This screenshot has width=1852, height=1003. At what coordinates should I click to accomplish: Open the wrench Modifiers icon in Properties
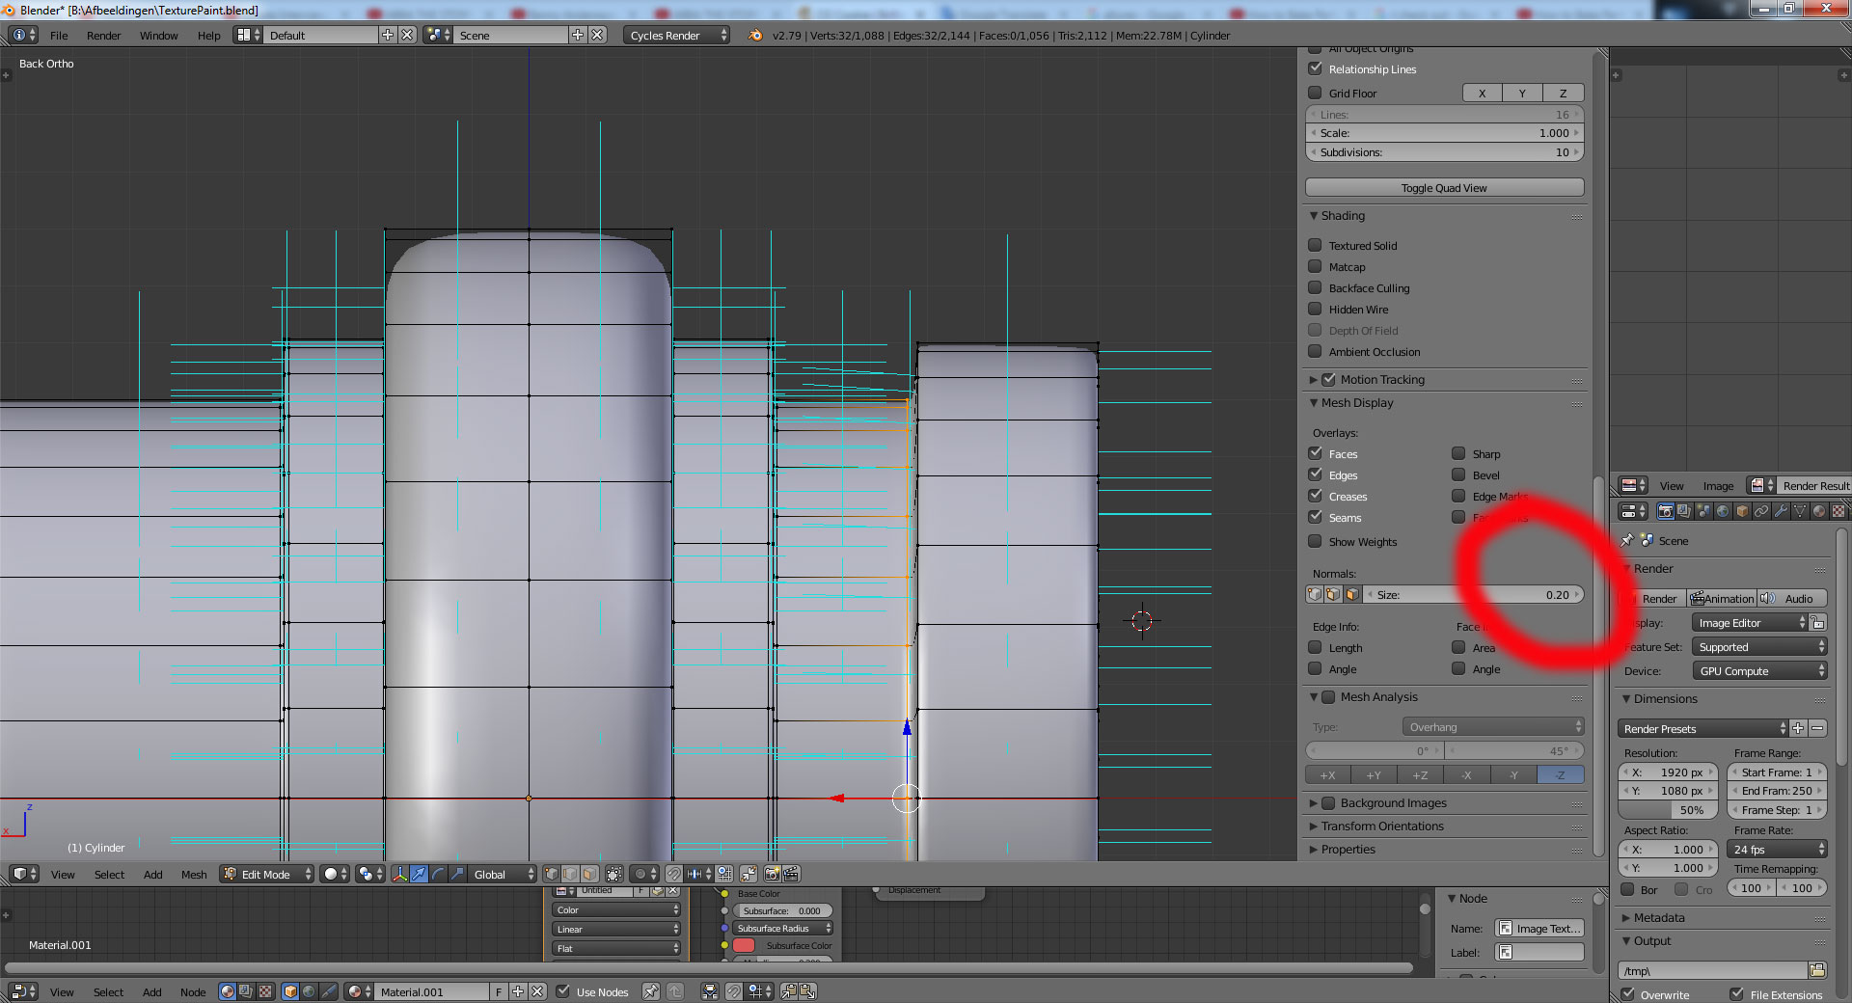(1780, 511)
